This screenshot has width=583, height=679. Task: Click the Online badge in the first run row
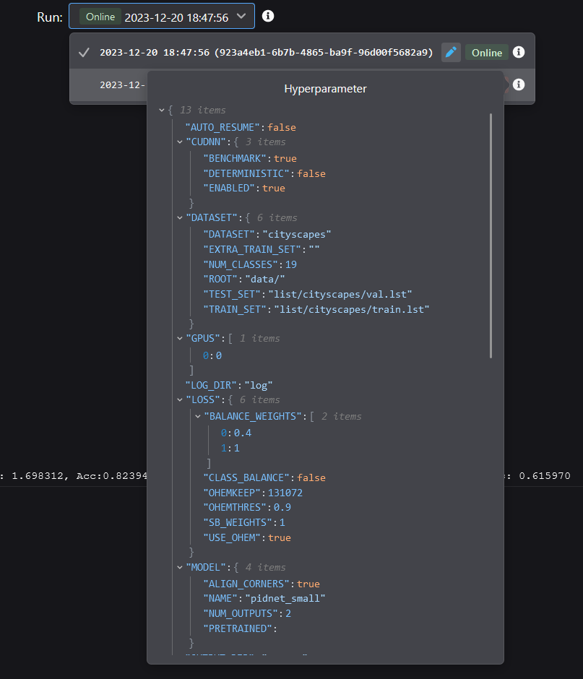coord(487,52)
